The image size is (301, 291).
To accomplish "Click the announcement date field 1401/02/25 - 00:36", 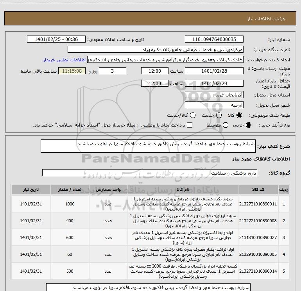I will (56, 39).
